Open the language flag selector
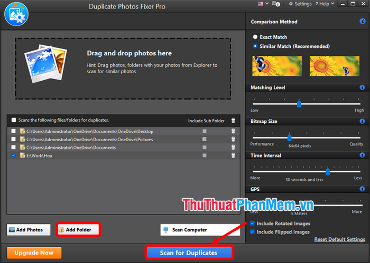This screenshot has height=263, width=370. coord(263,4)
